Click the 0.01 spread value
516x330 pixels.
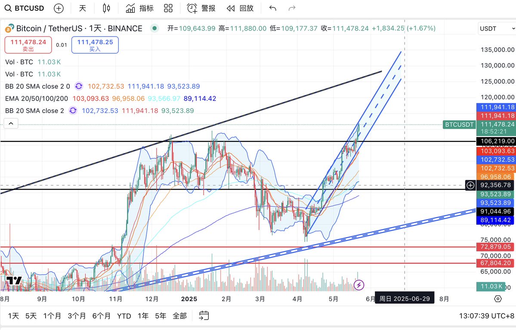pyautogui.click(x=62, y=45)
